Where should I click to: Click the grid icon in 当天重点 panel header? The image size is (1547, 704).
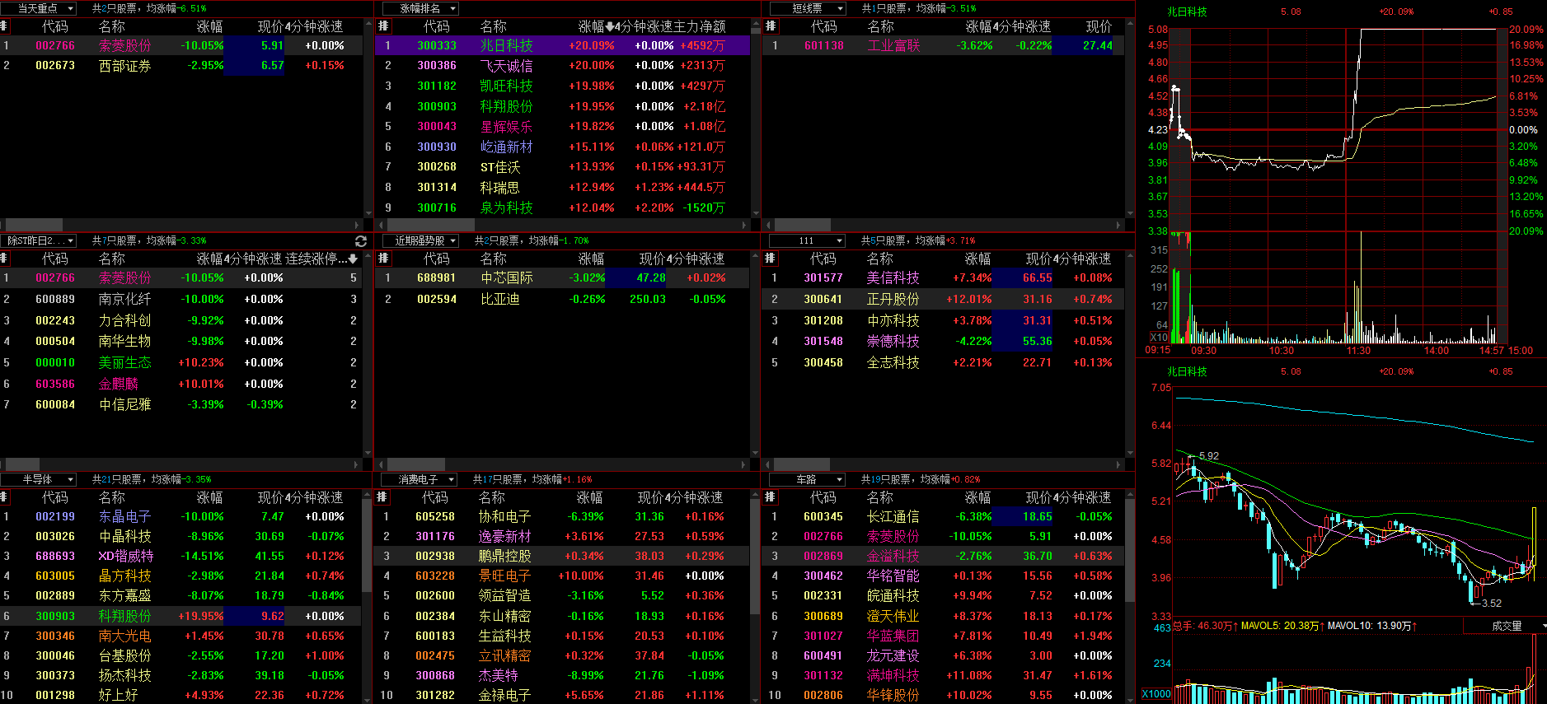click(4, 26)
